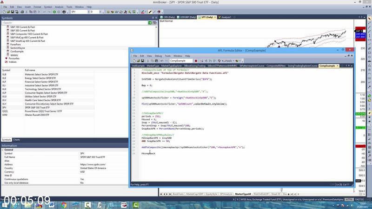Viewport: 372px width, 209px height.
Task: Switch to the Charts tab in left panel
Action: [x=16, y=140]
